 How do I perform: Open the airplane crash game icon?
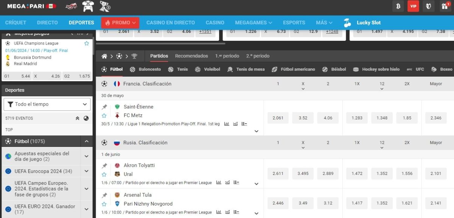[x=71, y=6]
